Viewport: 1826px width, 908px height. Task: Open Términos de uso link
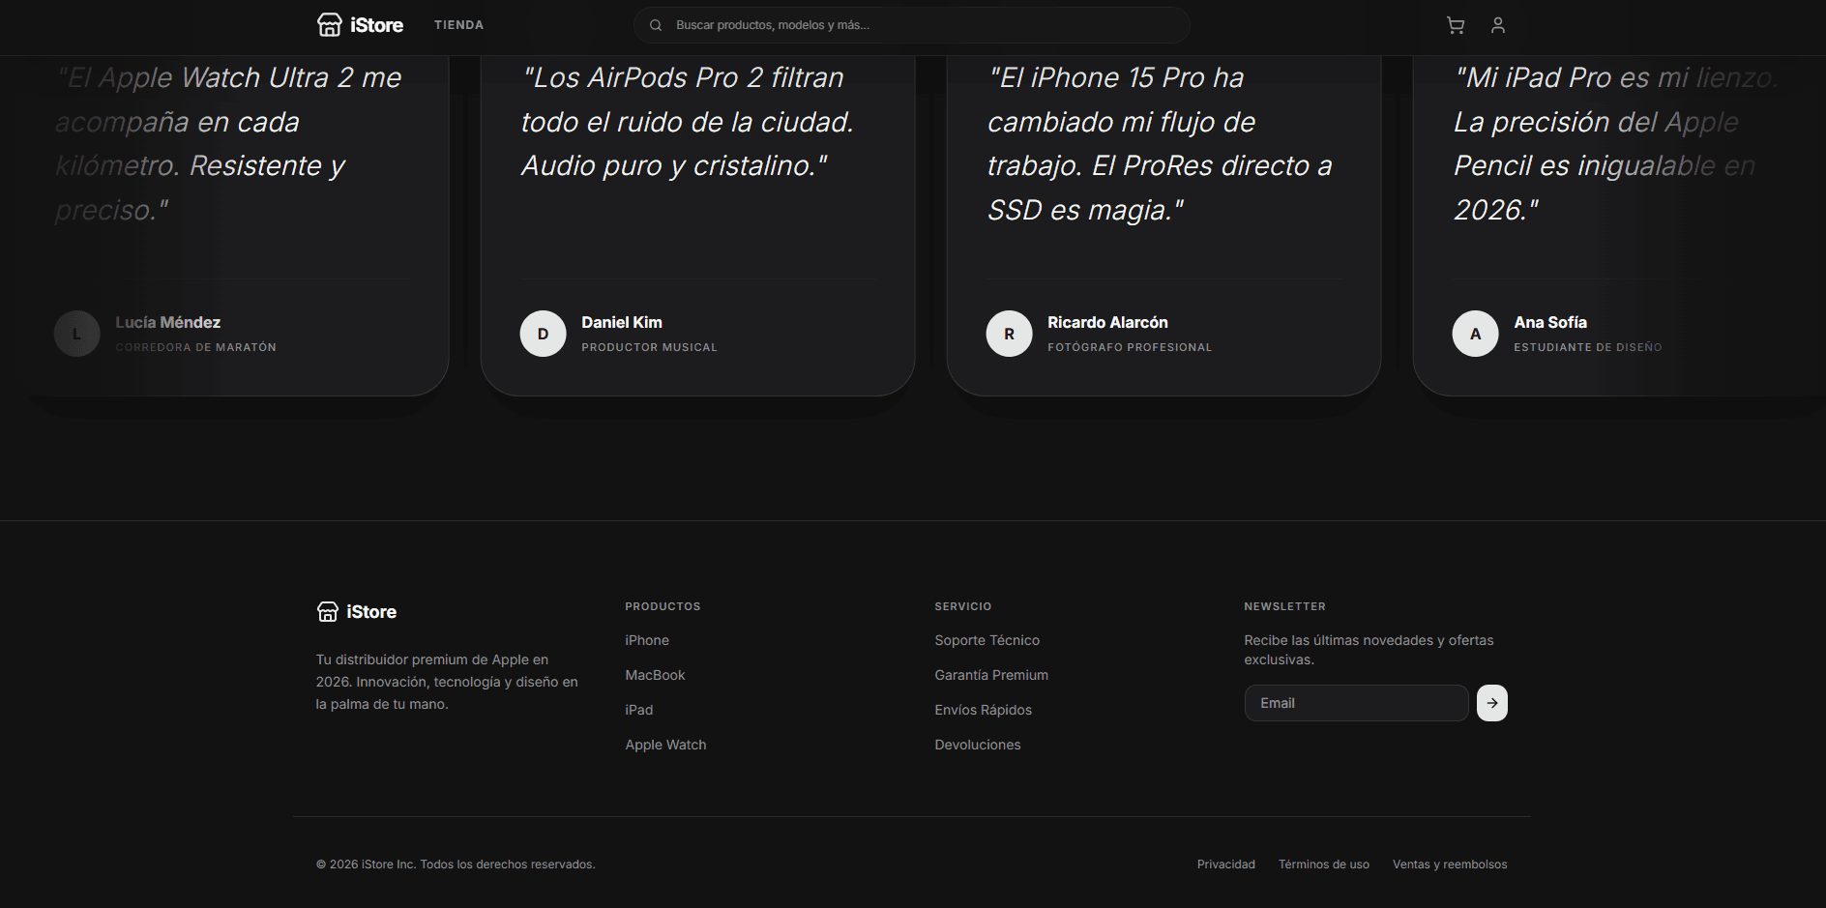coord(1324,864)
